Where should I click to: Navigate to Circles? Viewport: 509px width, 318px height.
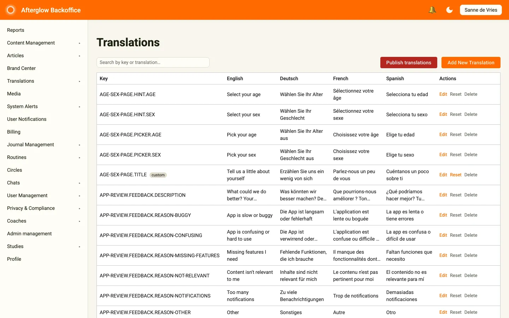[14, 170]
